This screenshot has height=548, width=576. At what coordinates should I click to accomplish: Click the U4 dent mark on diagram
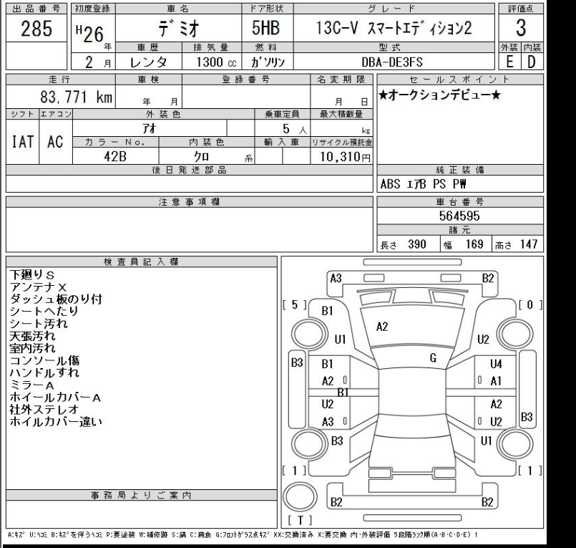click(x=497, y=364)
